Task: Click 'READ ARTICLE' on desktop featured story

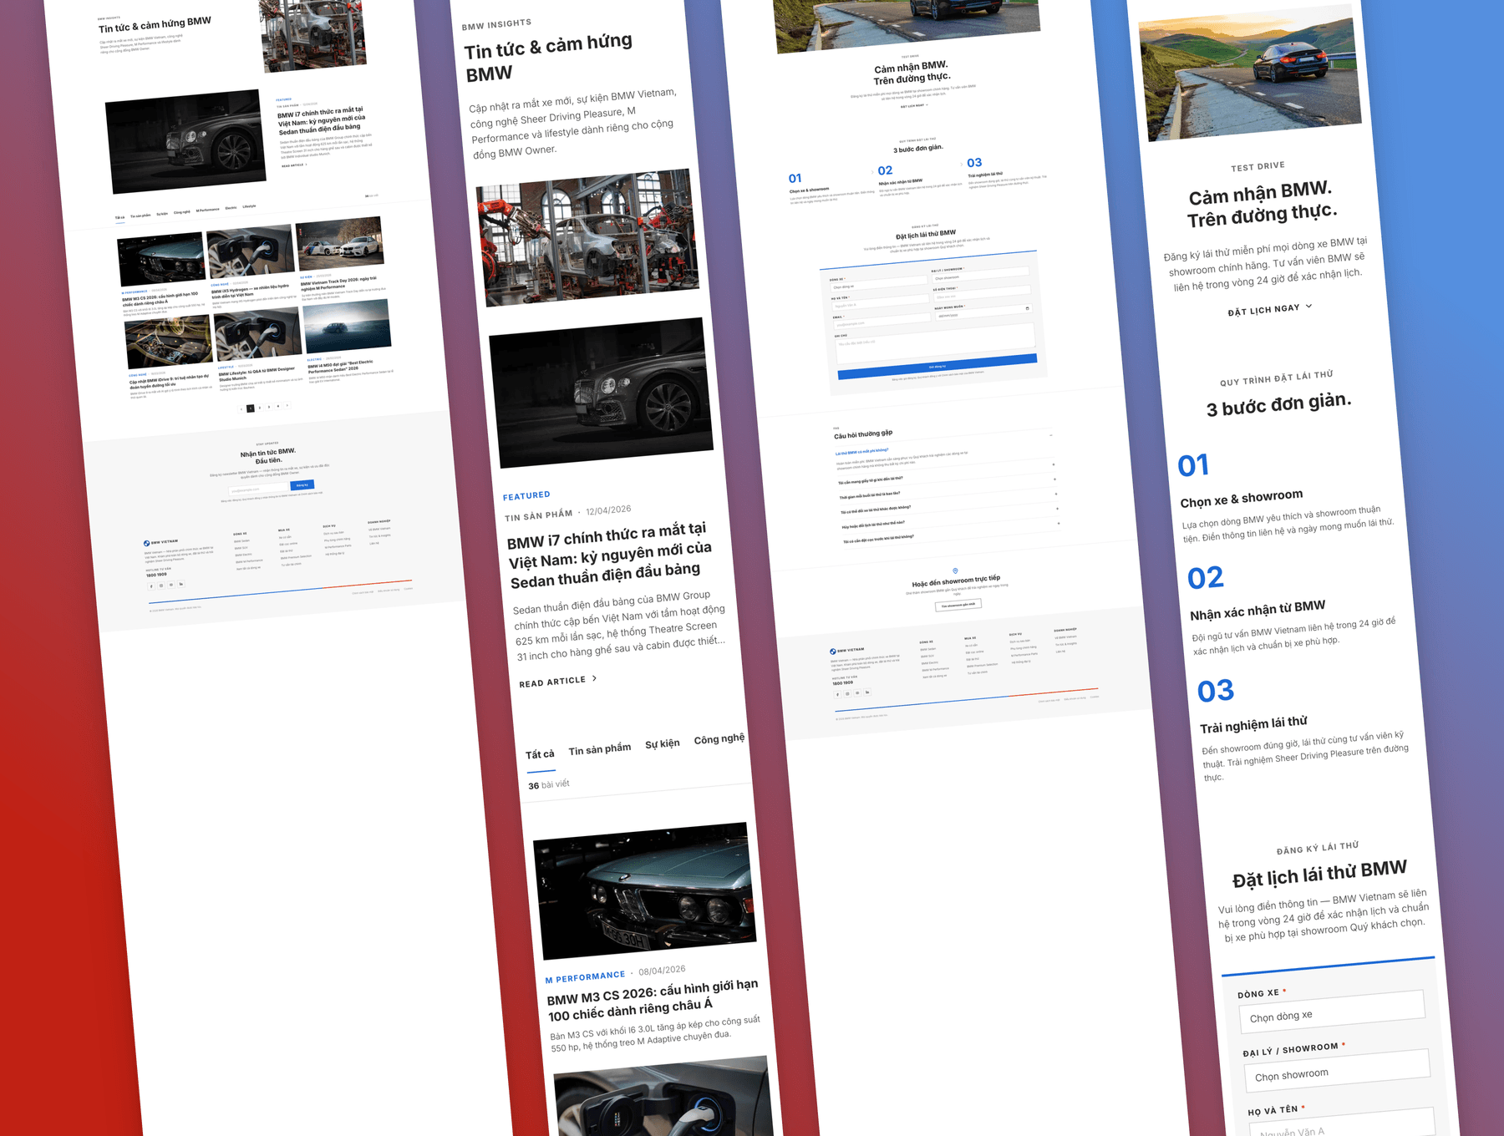Action: tap(292, 165)
